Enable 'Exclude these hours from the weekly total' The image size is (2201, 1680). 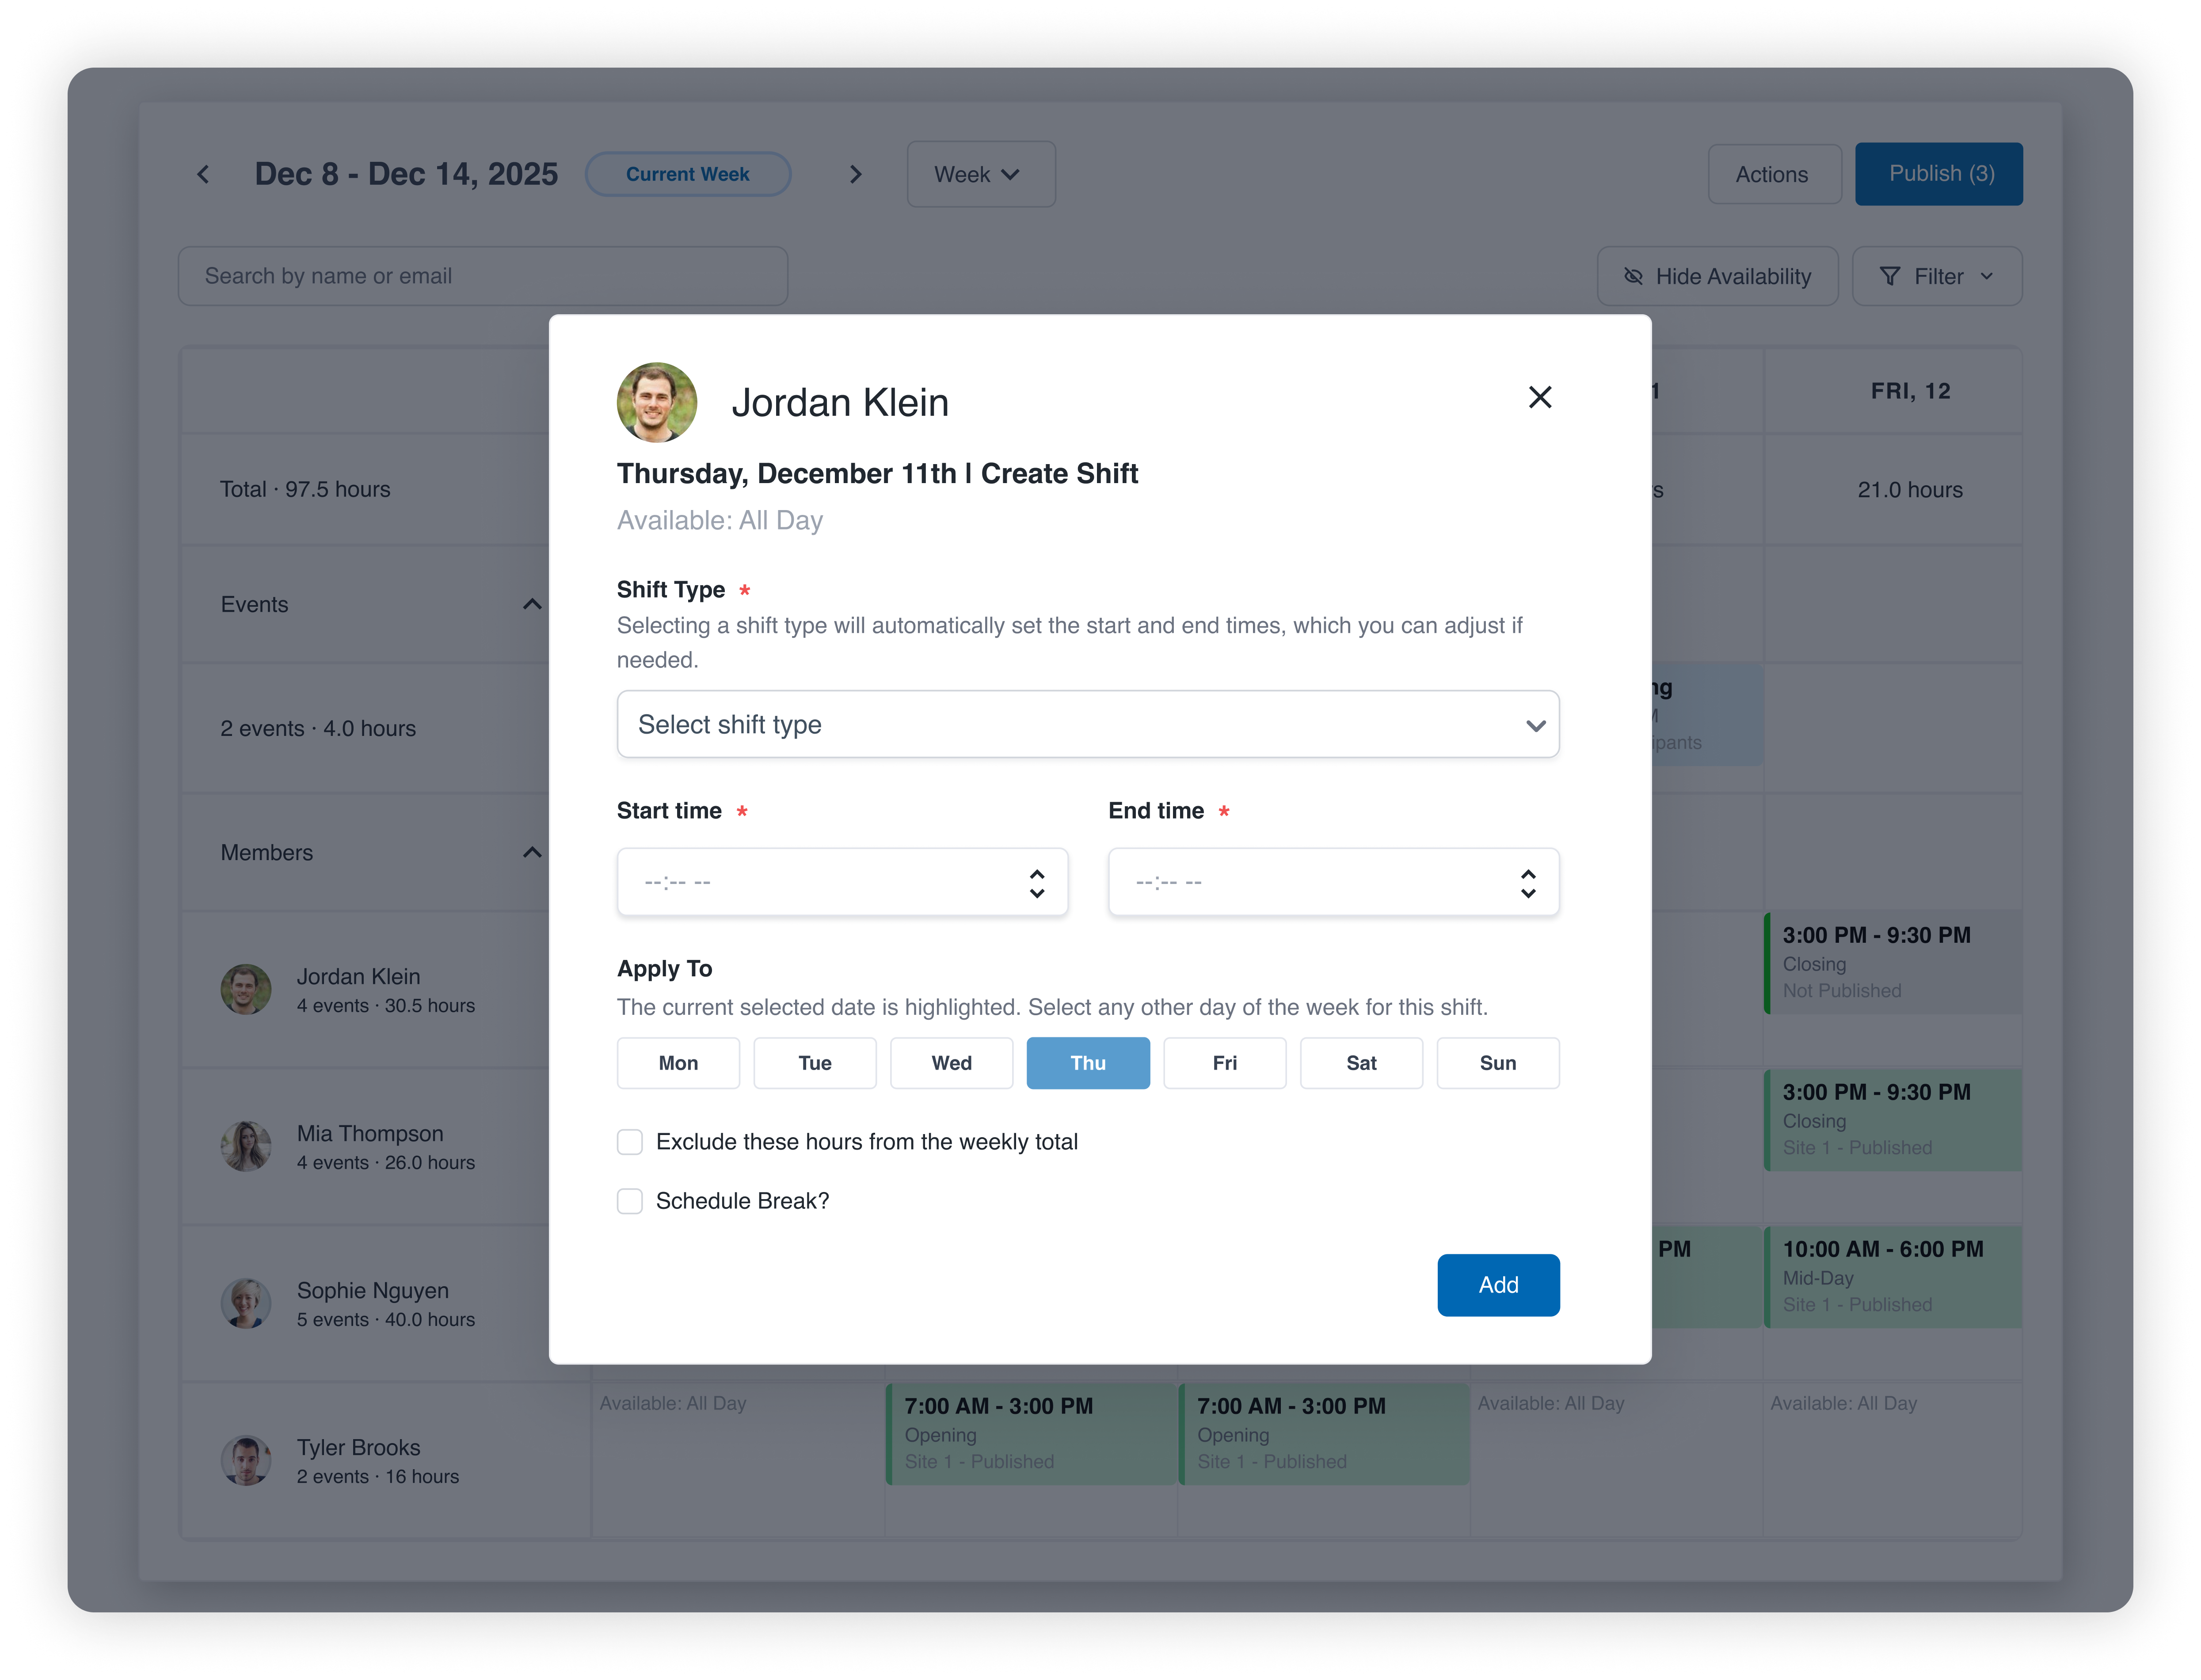click(630, 1141)
